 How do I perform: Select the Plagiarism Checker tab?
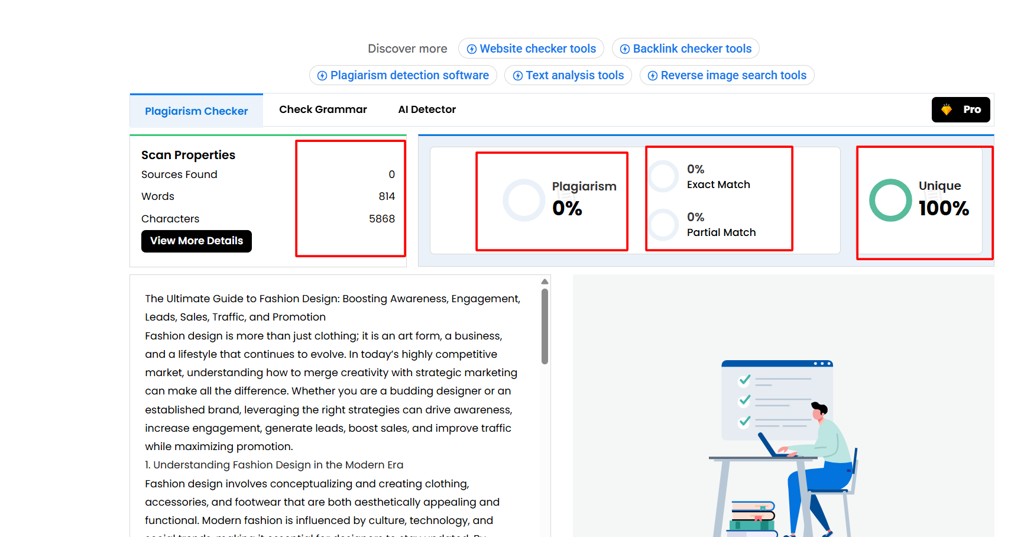196,111
